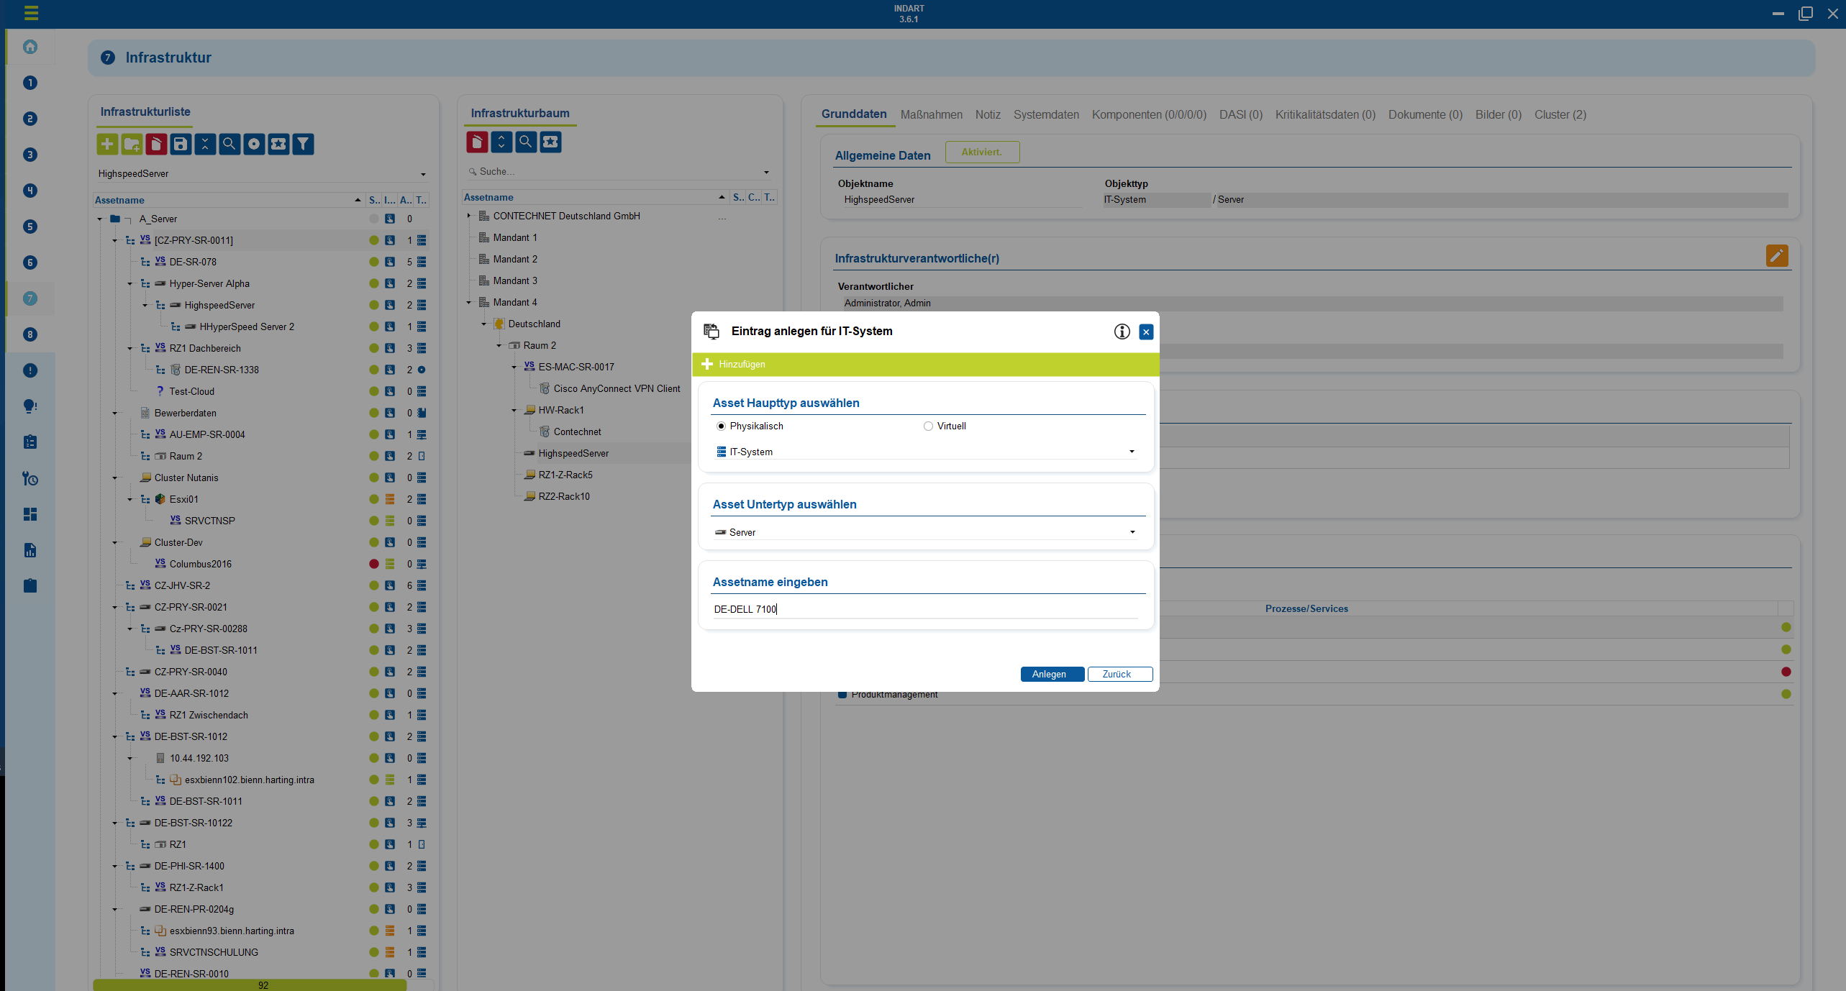This screenshot has height=991, width=1846.
Task: Close the Eintrag anlegen dialog with X
Action: tap(1146, 332)
